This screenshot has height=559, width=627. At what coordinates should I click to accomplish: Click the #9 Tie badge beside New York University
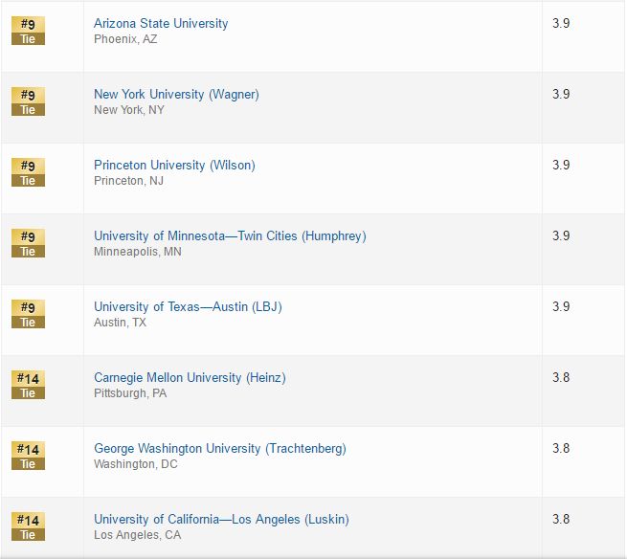28,101
